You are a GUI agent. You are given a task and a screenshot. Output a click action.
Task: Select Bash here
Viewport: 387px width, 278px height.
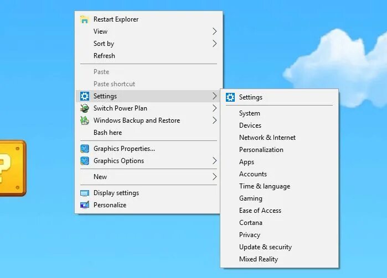pos(148,133)
